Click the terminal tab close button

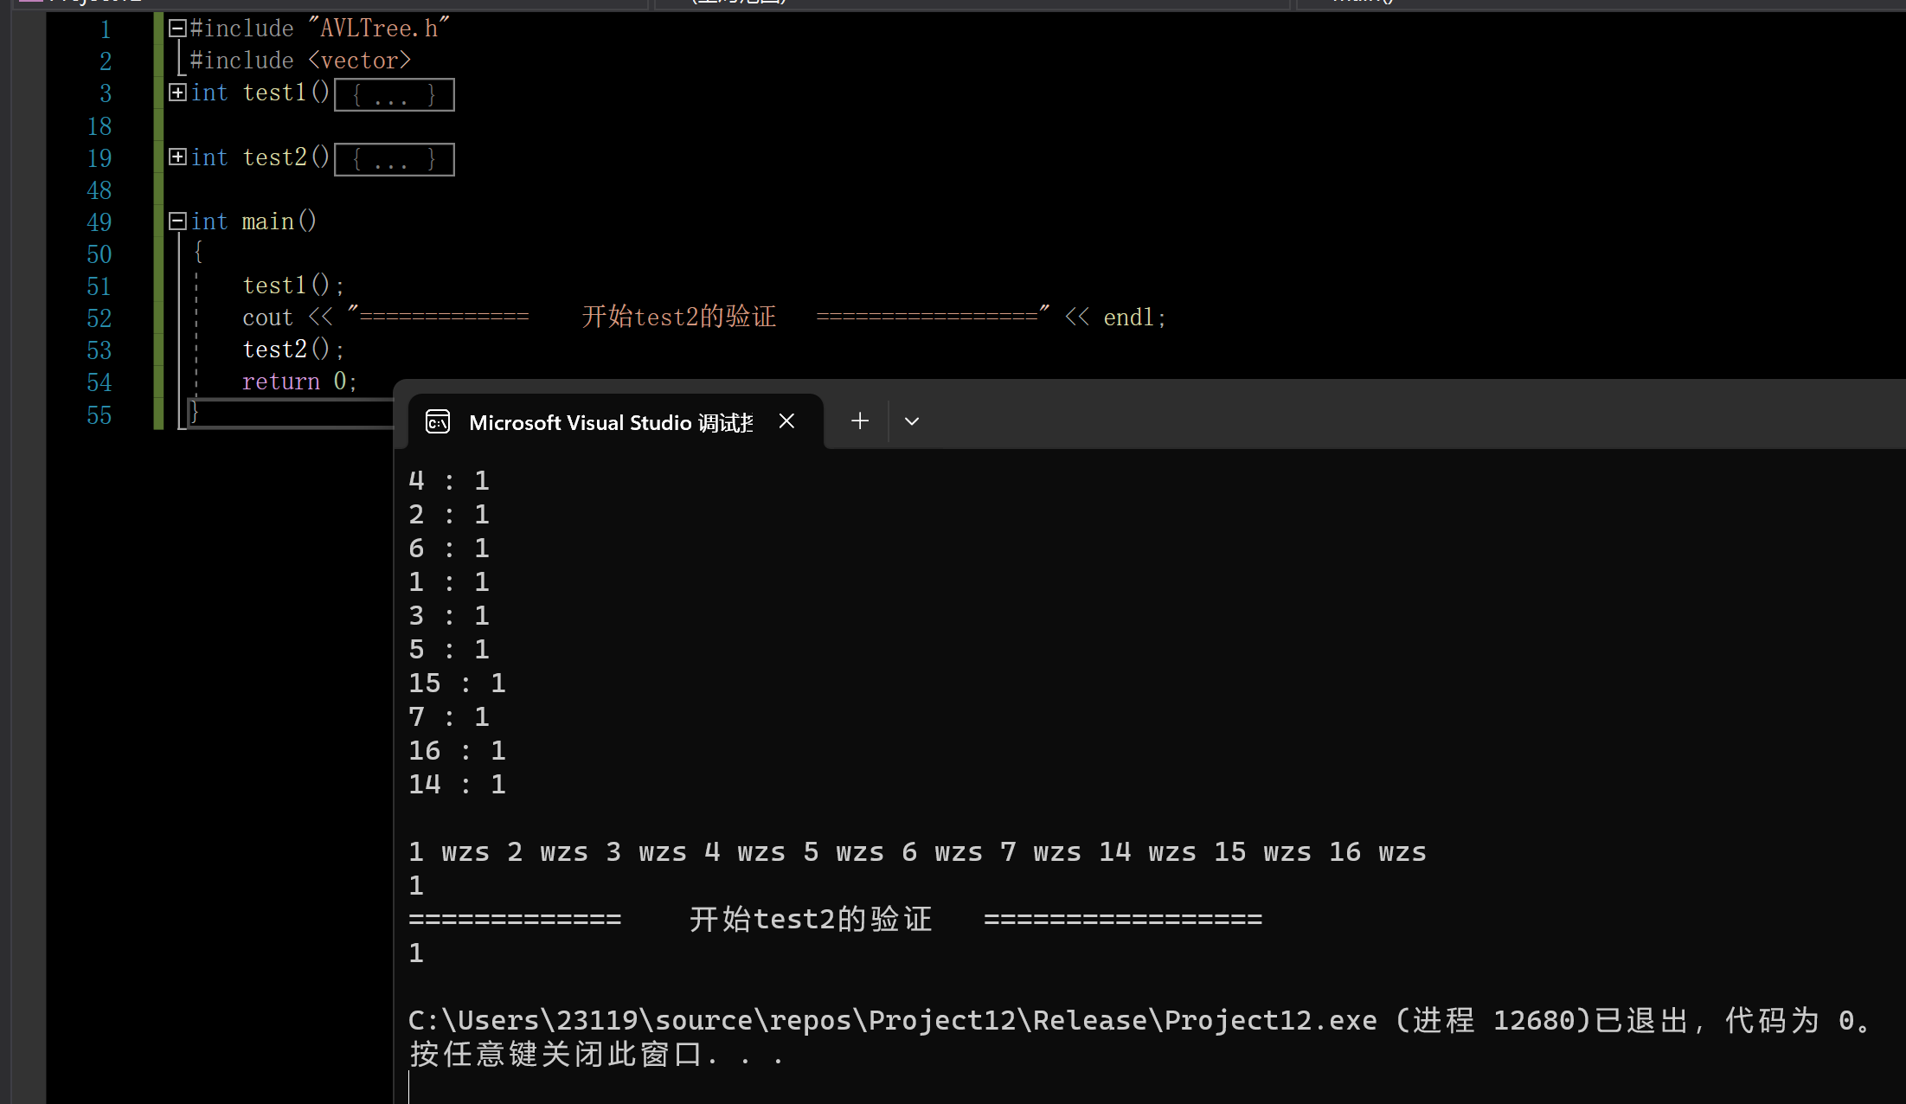786,420
